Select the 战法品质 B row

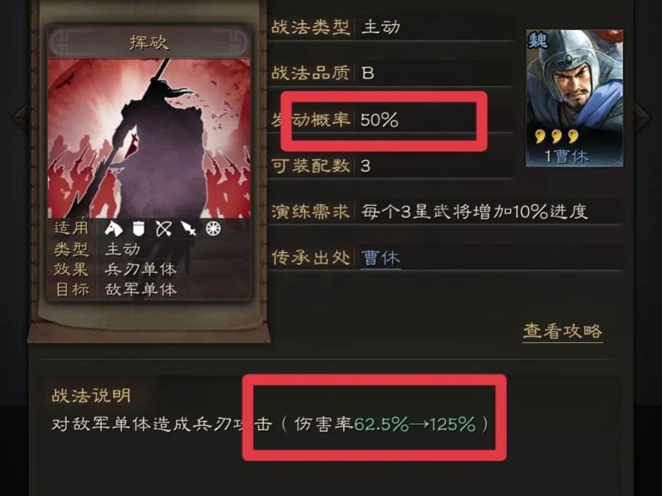pyautogui.click(x=392, y=73)
